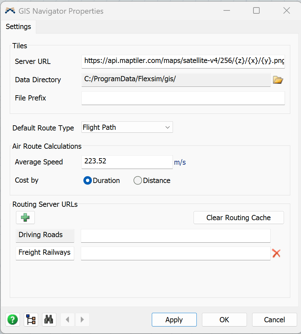Click the binoculars find icon
This screenshot has width=301, height=334.
pos(49,319)
